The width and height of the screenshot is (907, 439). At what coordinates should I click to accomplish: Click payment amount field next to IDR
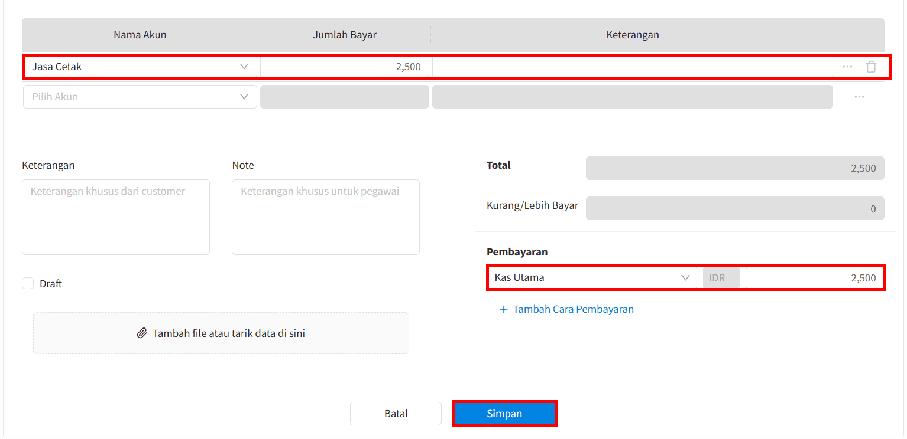coord(815,277)
